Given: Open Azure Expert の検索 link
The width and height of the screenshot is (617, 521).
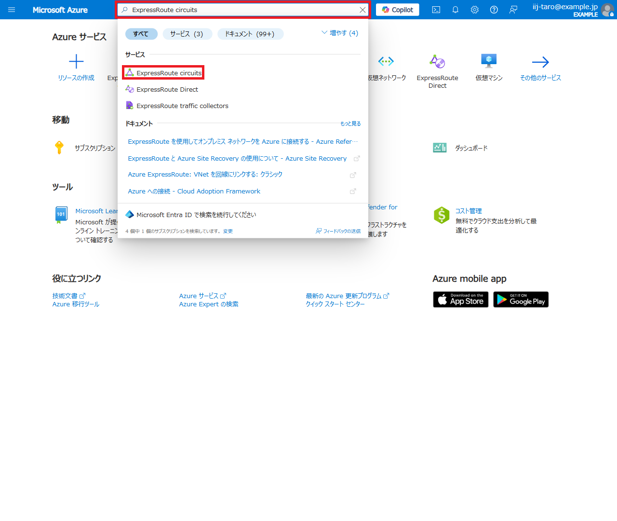Looking at the screenshot, I should tap(209, 304).
